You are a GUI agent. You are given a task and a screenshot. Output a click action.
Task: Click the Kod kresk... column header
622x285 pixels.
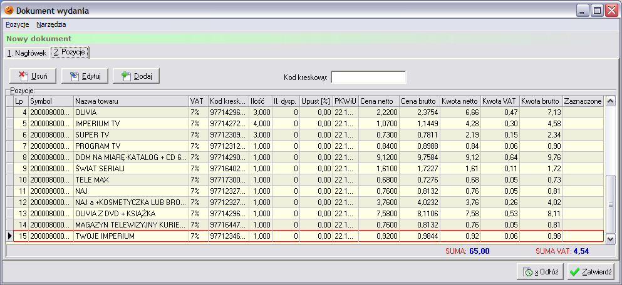pyautogui.click(x=229, y=101)
